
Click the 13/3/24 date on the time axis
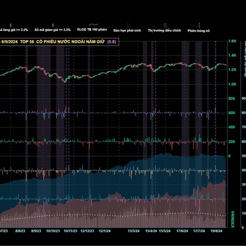(133, 231)
